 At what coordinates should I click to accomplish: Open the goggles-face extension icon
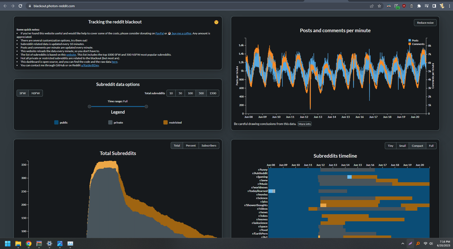(x=389, y=6)
